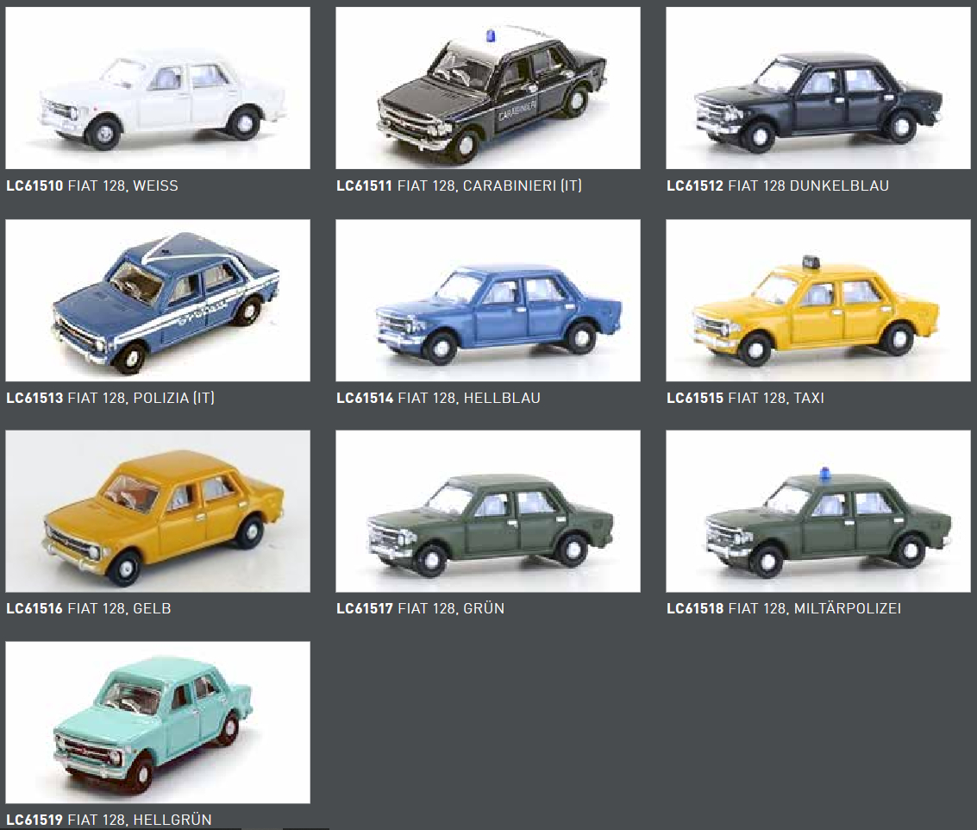Open the Polizia Fiat 128 photo
Viewport: 977px width, 830px height.
click(158, 300)
